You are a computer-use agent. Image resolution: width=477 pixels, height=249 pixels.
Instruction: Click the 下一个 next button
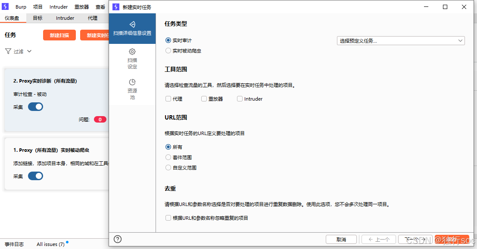click(415, 239)
